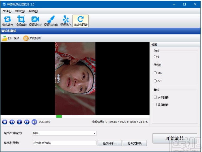Click the 视频信息 video info text
202x152 pixels.
pos(119,122)
